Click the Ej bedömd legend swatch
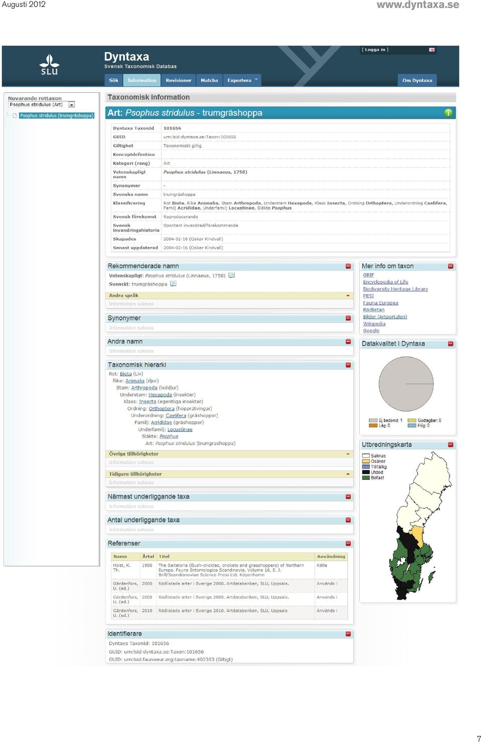 pyautogui.click(x=373, y=421)
